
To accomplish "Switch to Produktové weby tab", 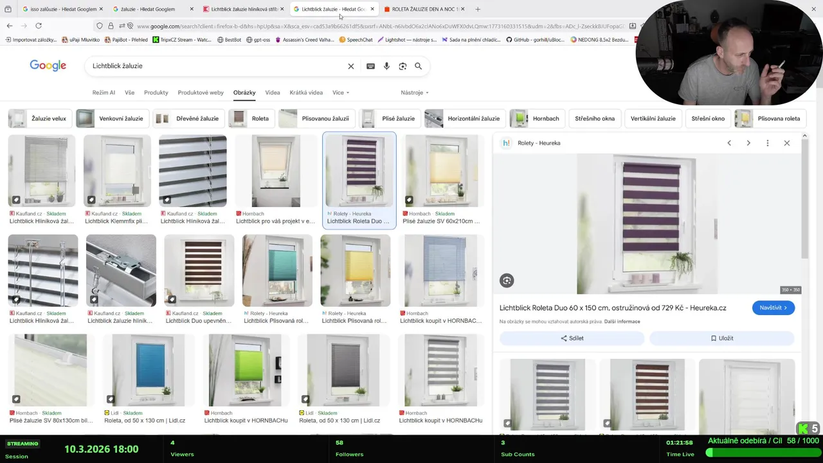I will pyautogui.click(x=201, y=93).
